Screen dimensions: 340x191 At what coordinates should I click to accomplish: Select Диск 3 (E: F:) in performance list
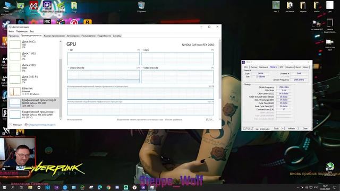tap(33, 80)
